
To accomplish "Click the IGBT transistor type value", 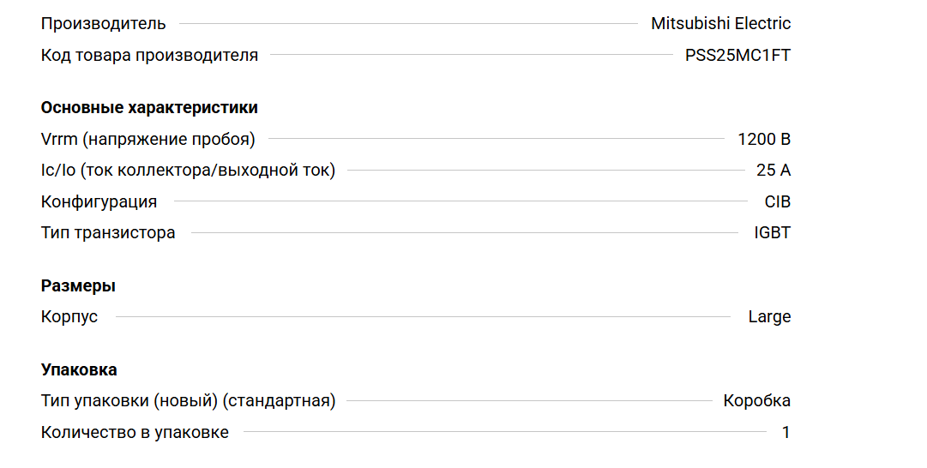I will pos(772,233).
